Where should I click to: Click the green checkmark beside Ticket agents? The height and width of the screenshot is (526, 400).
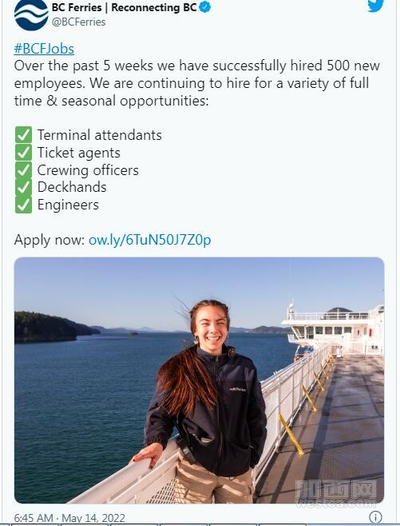23,153
